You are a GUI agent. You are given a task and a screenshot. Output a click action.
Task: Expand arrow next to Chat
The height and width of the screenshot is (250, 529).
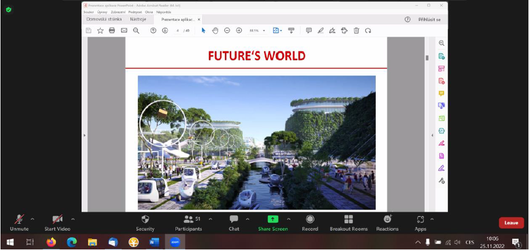click(247, 219)
